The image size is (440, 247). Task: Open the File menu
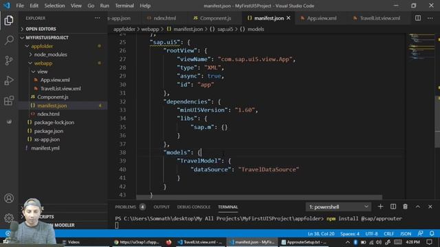(20, 5)
